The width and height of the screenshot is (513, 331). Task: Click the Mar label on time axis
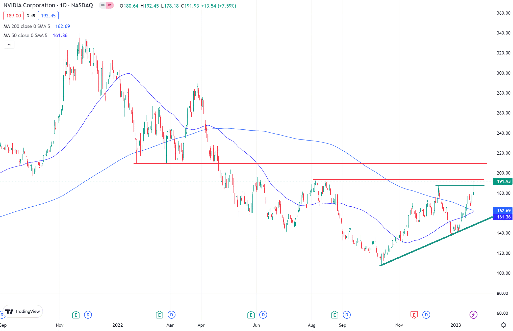[170, 325]
